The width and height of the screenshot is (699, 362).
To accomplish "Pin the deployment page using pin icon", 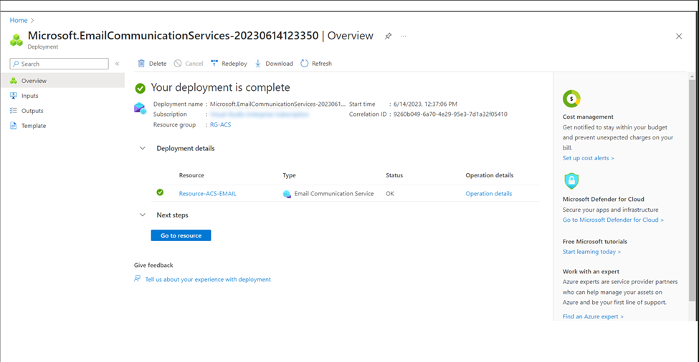I will (x=389, y=36).
